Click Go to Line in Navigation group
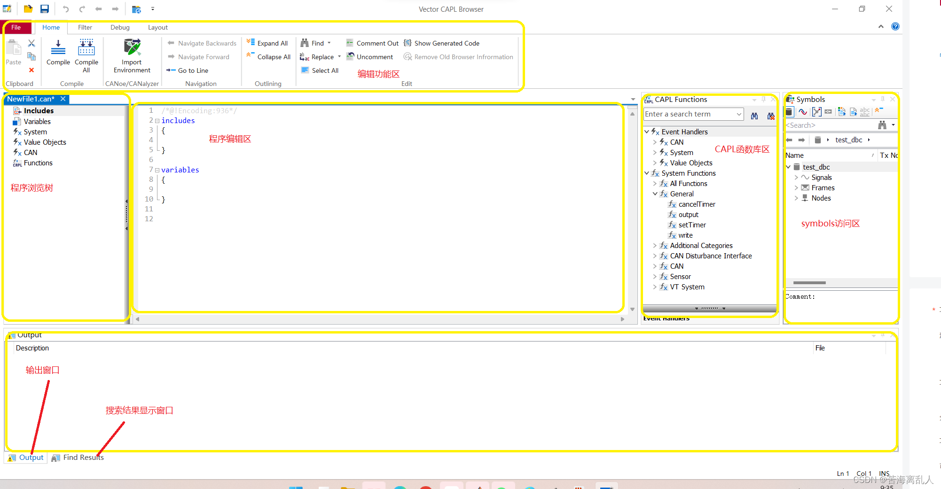This screenshot has height=489, width=941. click(x=187, y=70)
